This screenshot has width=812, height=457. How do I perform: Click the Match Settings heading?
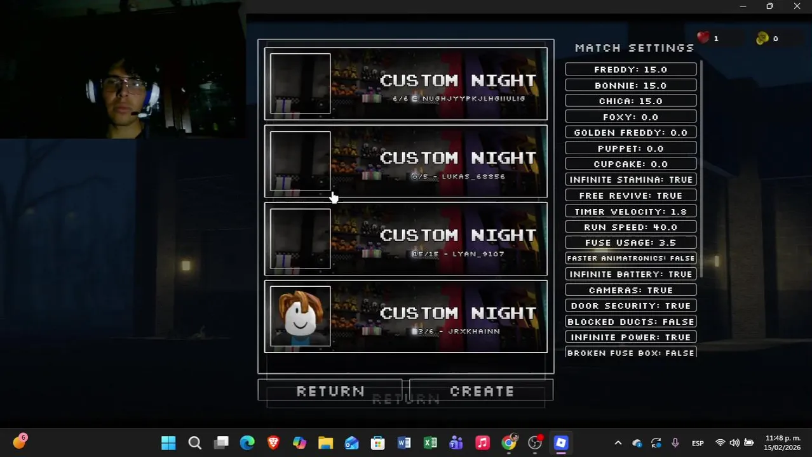coord(634,48)
